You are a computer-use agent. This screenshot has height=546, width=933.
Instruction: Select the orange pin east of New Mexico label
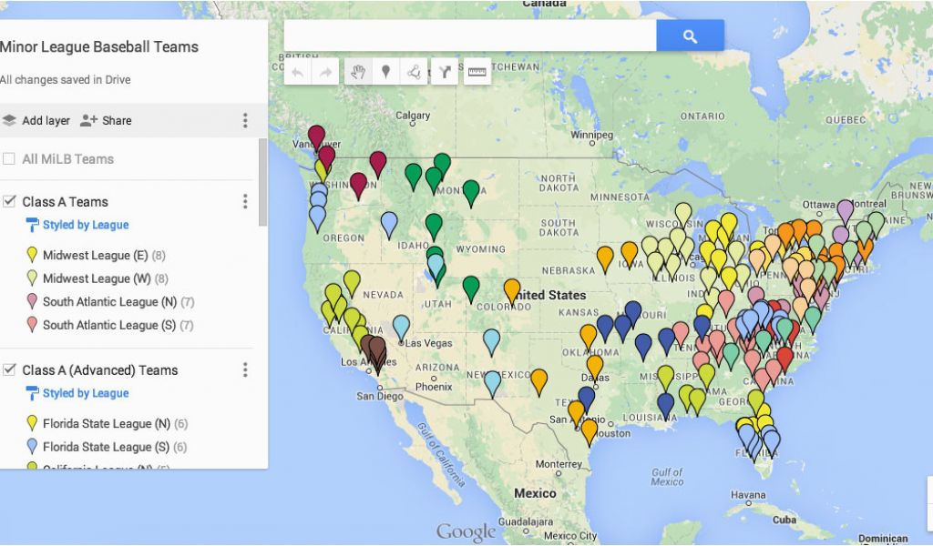click(x=539, y=382)
